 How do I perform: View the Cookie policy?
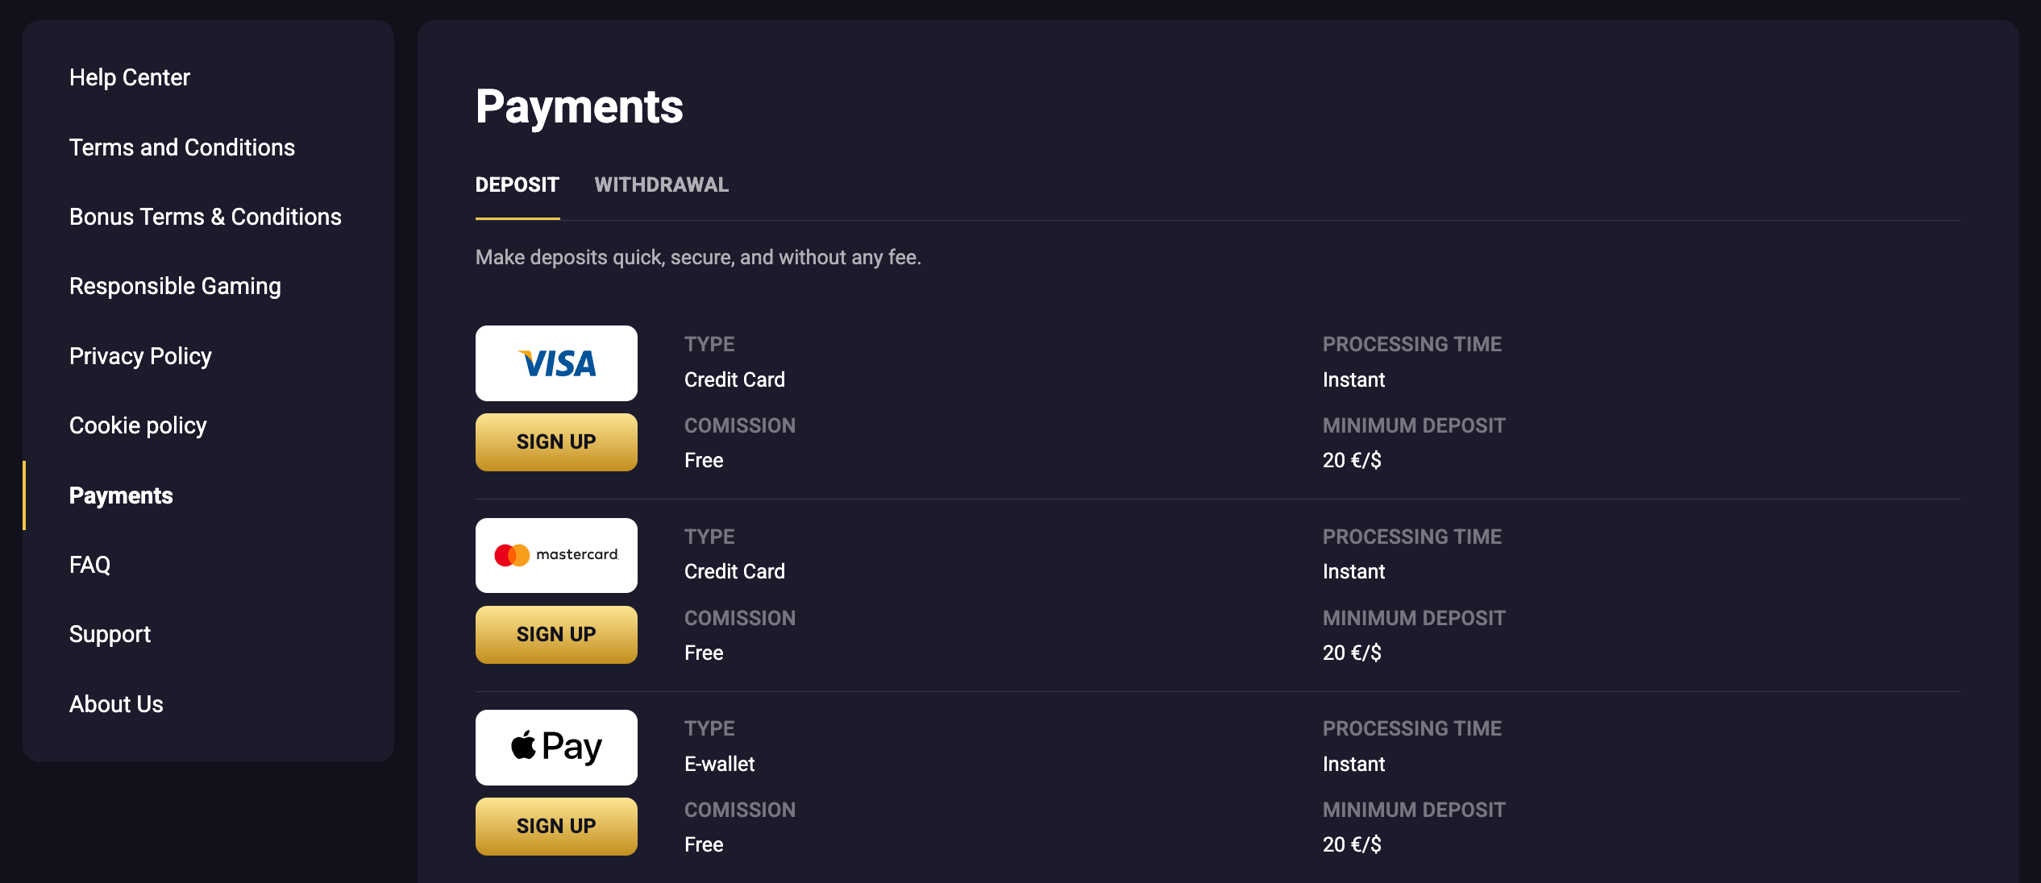(138, 425)
